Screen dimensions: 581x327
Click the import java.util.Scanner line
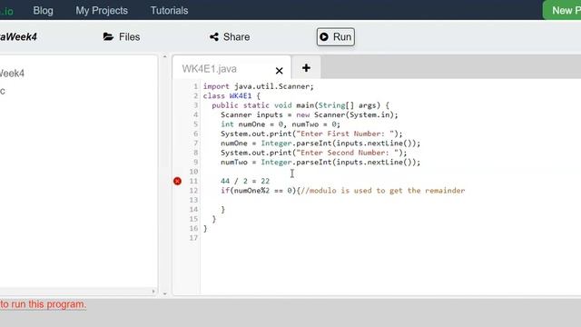click(258, 86)
